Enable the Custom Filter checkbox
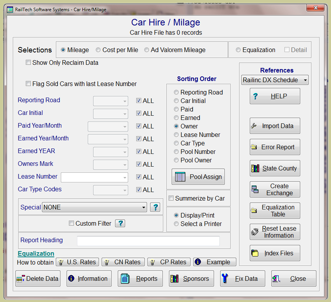This screenshot has height=302, width=331. (71, 223)
